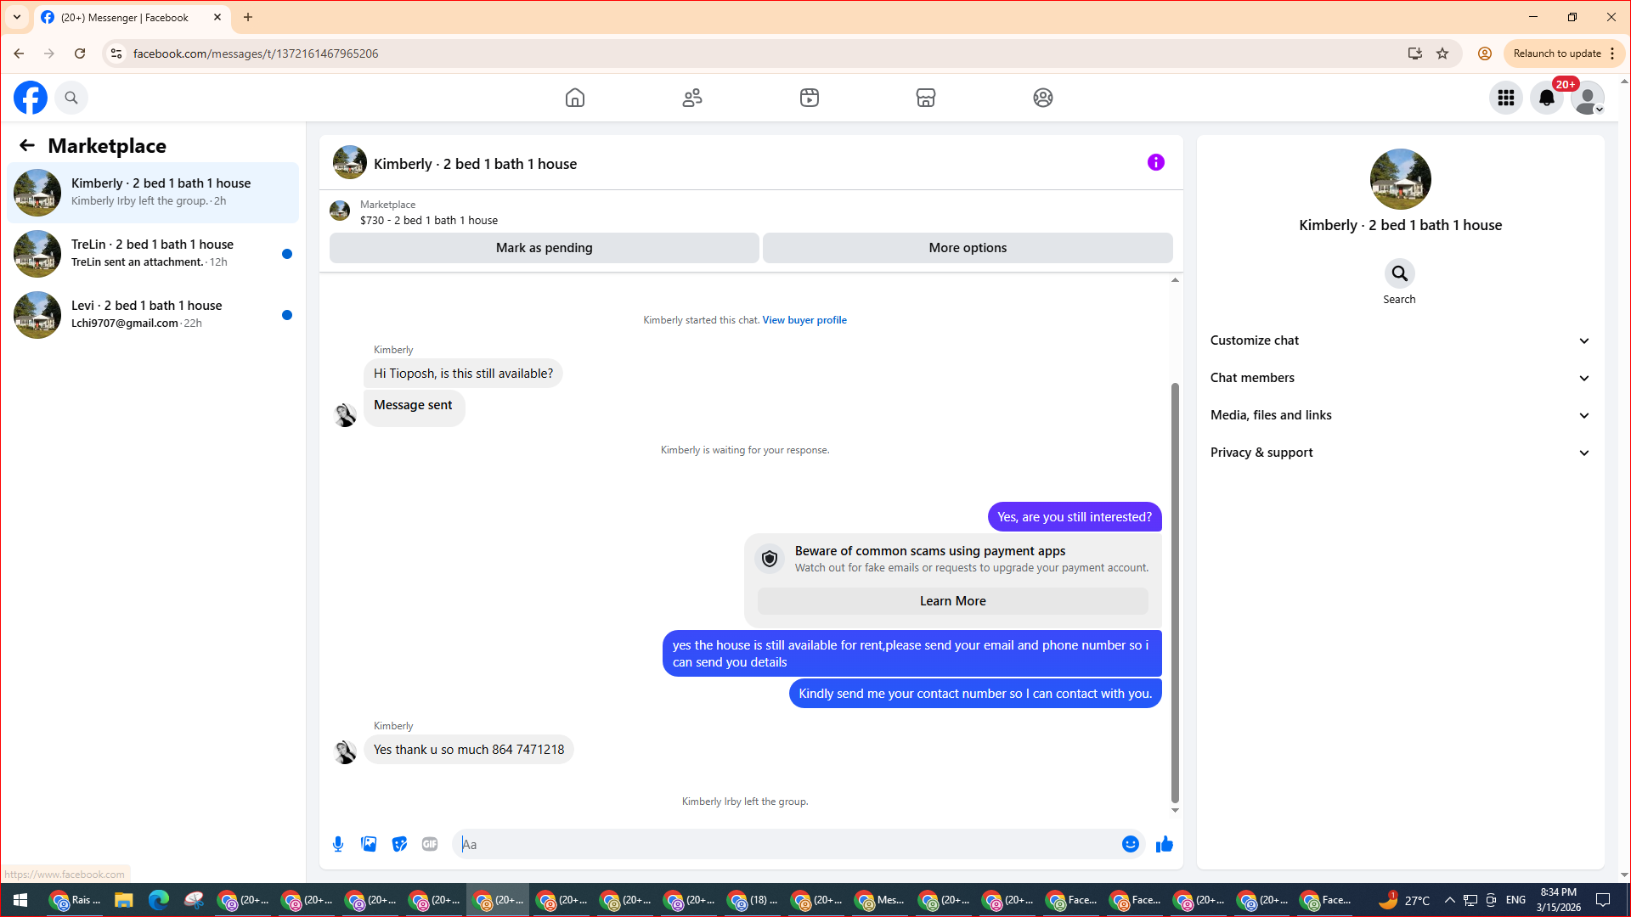The height and width of the screenshot is (917, 1631).
Task: Open the Facebook logo home link
Action: pos(31,98)
